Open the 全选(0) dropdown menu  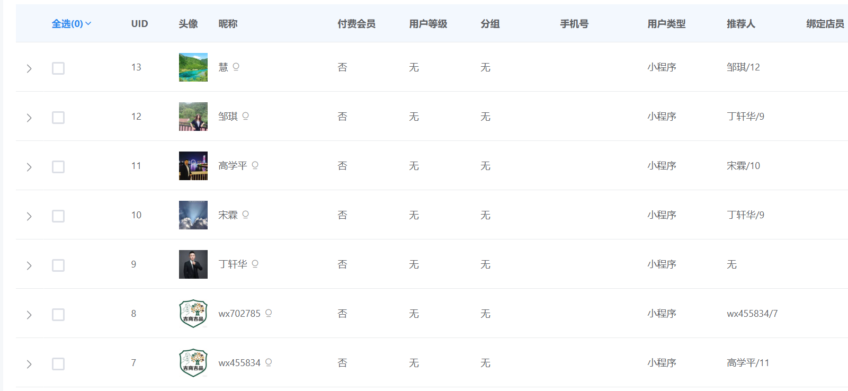72,24
